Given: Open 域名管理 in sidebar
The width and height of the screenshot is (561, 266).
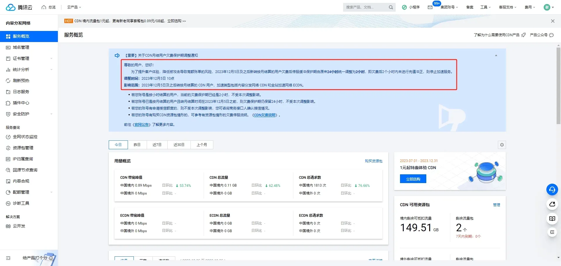Looking at the screenshot, I should 29,47.
